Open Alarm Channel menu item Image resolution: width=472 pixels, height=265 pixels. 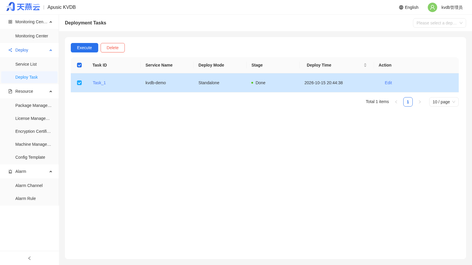click(x=29, y=185)
